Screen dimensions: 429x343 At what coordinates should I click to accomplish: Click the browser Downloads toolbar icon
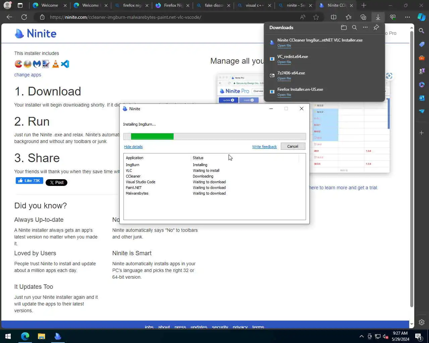point(378,17)
